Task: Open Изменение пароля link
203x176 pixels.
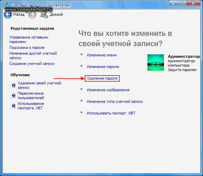Action: pos(103,67)
